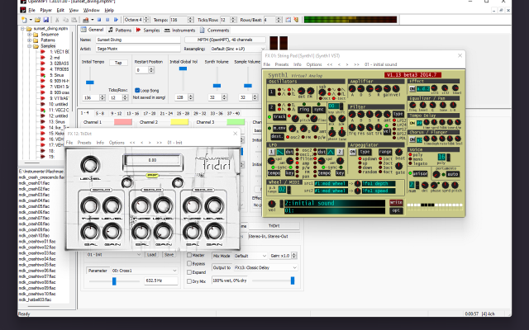Screen dimensions: 529x330
Task: Click Synth1 unison button
Action: (421, 174)
